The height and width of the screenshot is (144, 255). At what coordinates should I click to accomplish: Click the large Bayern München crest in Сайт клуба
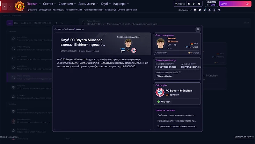[160, 92]
